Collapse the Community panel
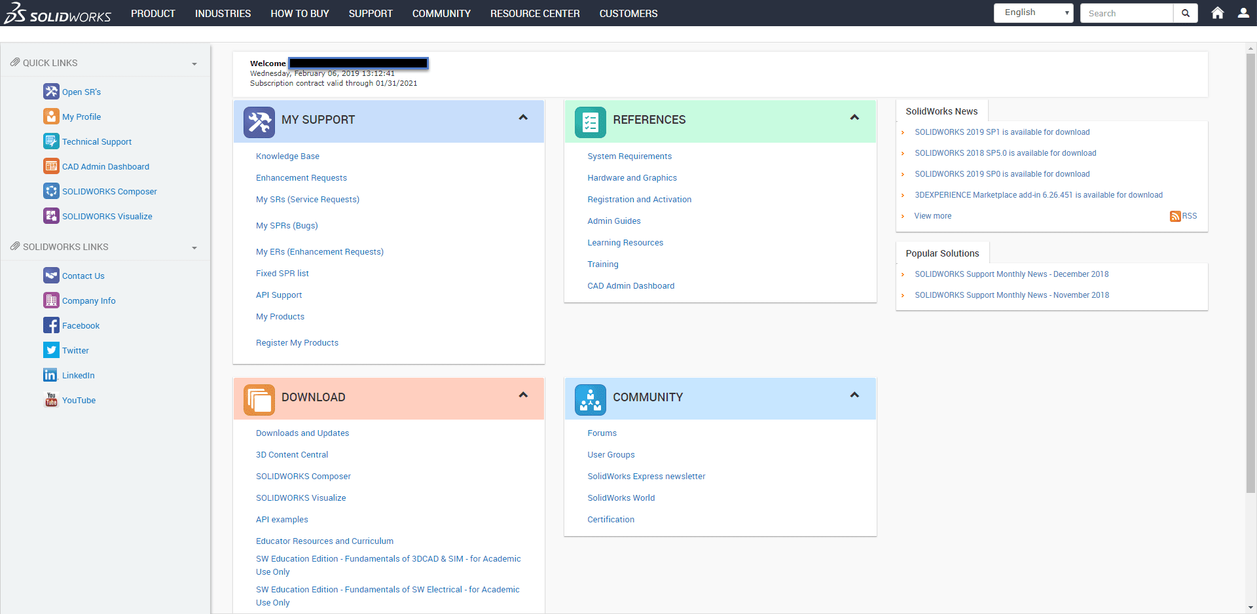The image size is (1257, 614). 854,395
